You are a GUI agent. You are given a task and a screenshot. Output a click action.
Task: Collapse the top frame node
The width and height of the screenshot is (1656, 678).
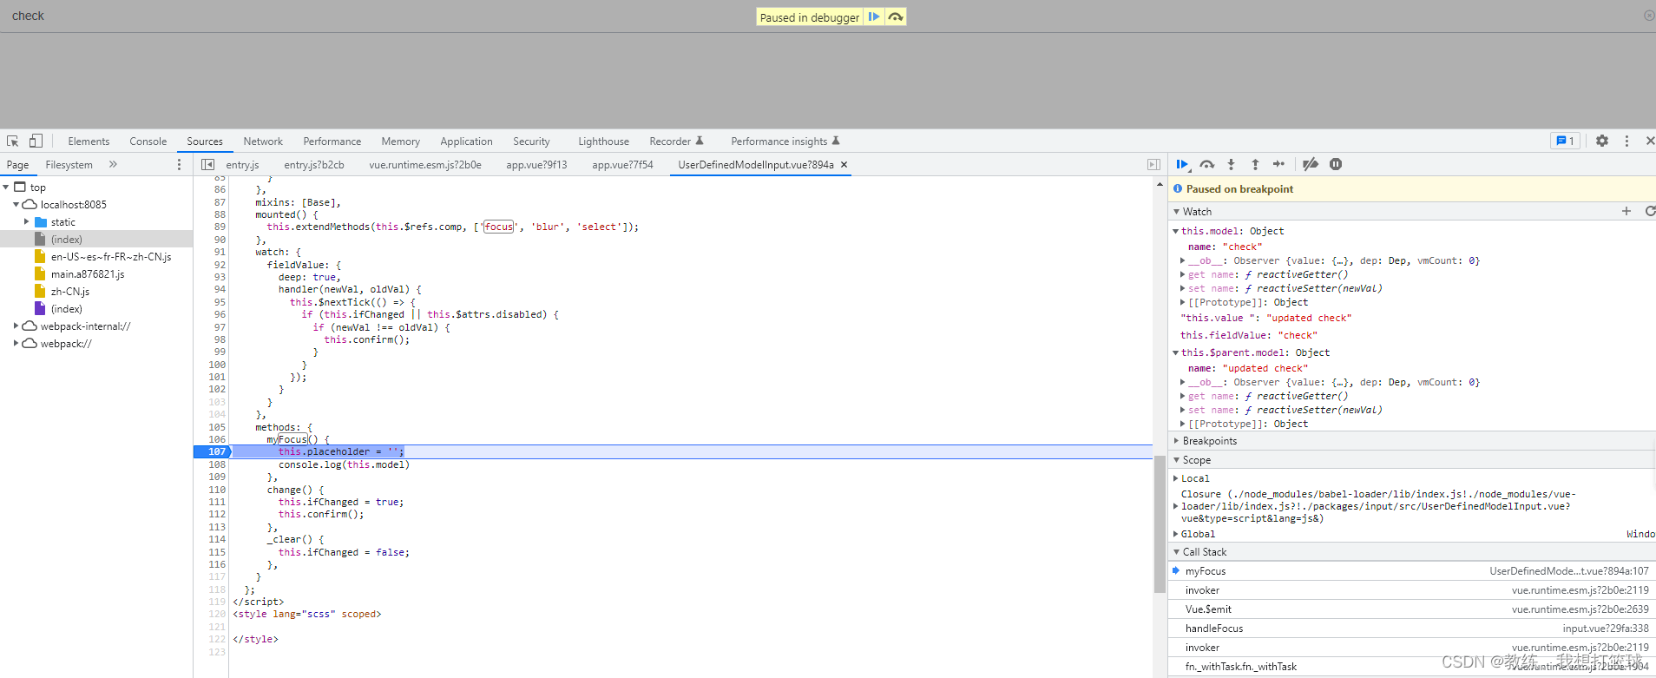(5, 188)
